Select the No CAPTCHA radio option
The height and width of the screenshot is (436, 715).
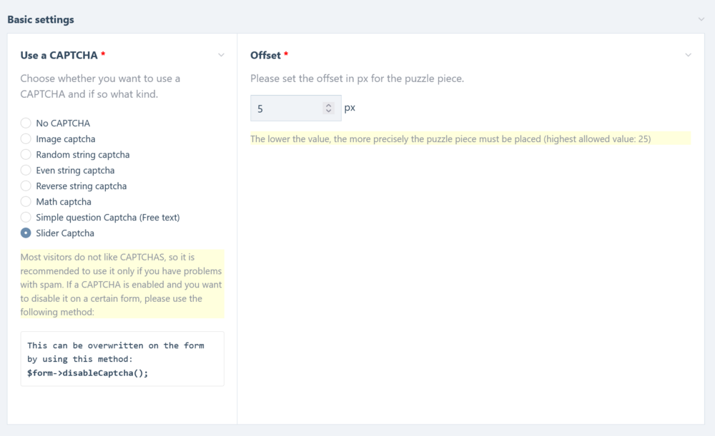coord(26,123)
